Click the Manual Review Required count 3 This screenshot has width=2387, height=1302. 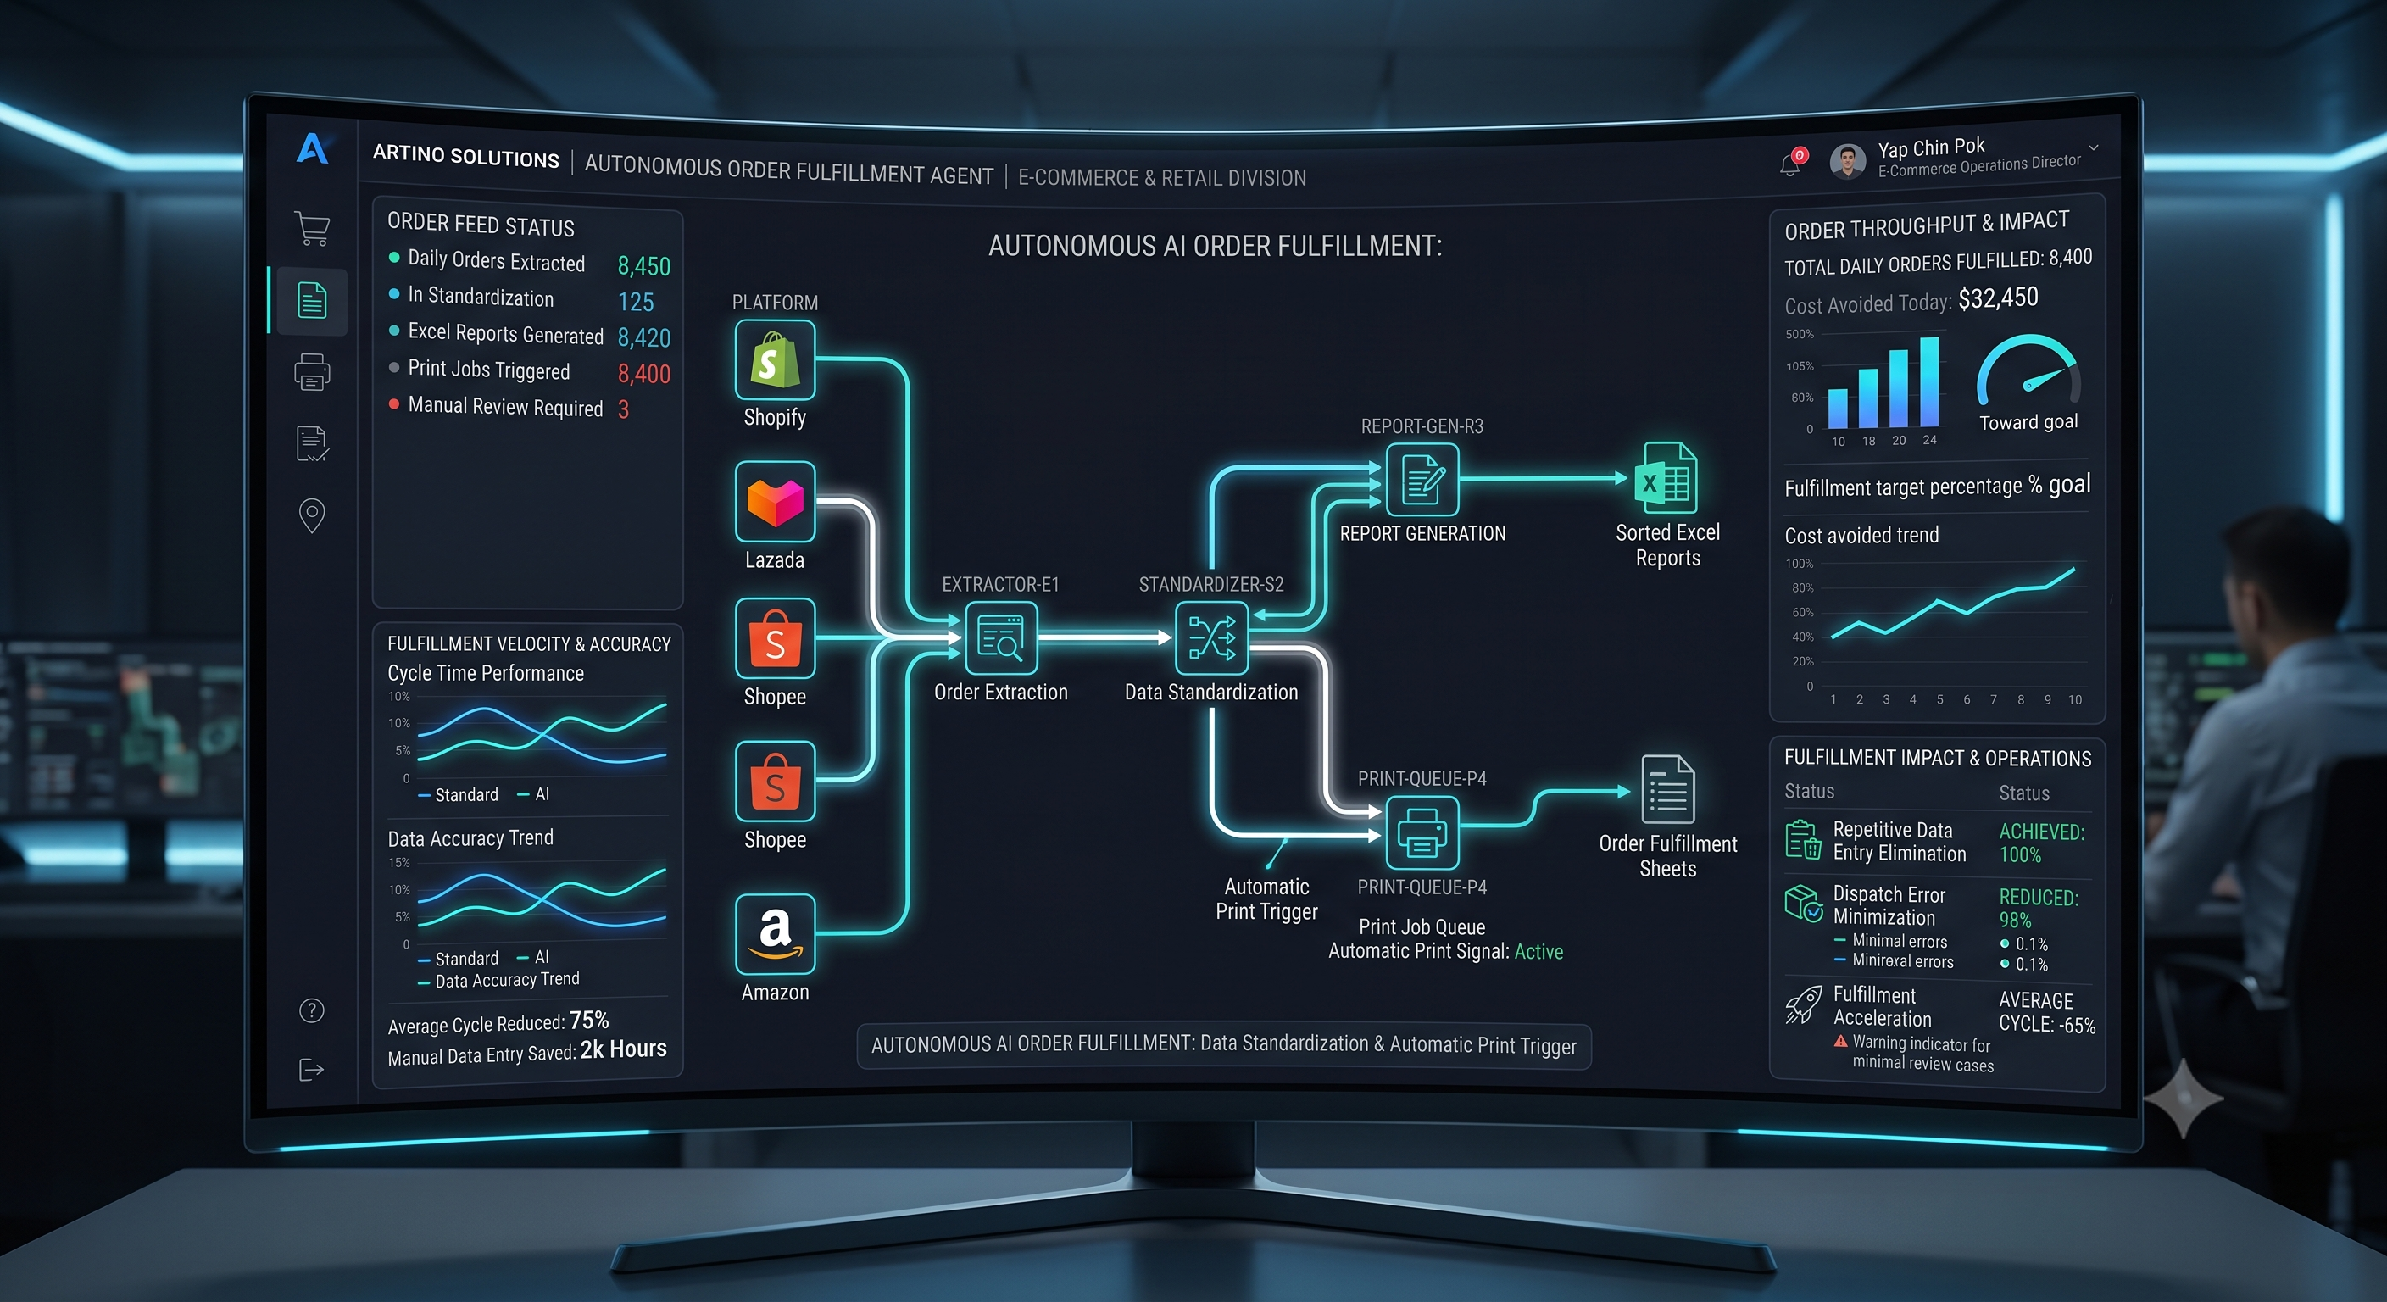point(624,409)
